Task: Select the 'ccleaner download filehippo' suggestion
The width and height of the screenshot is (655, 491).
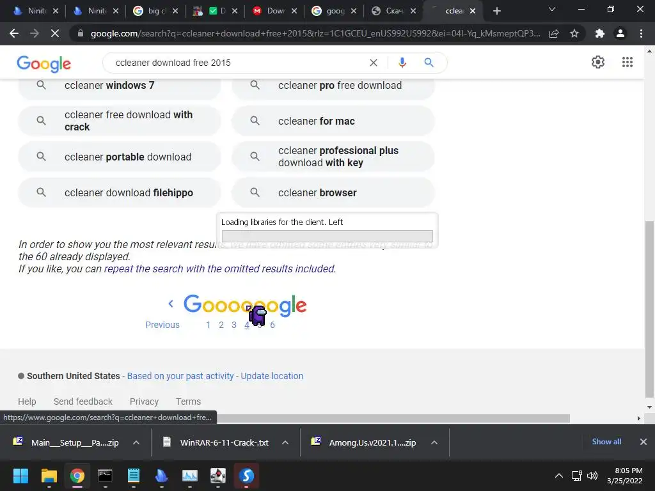Action: coord(120,192)
